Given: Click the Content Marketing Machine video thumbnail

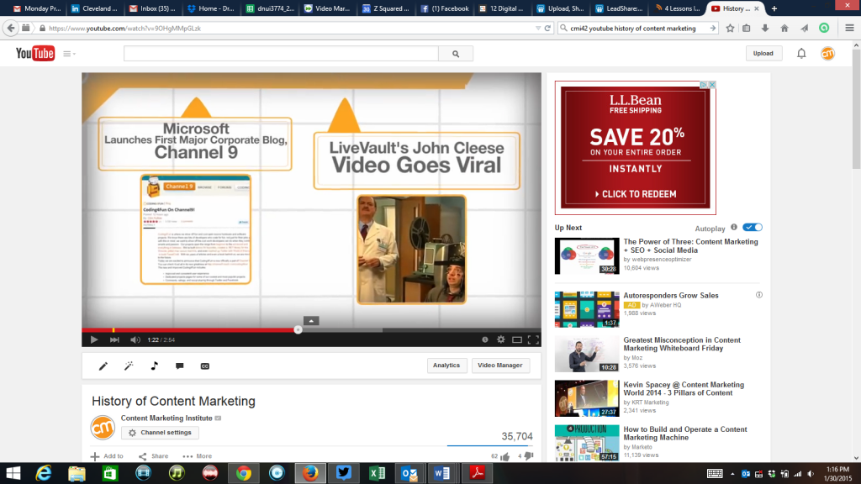Looking at the screenshot, I should coord(587,443).
